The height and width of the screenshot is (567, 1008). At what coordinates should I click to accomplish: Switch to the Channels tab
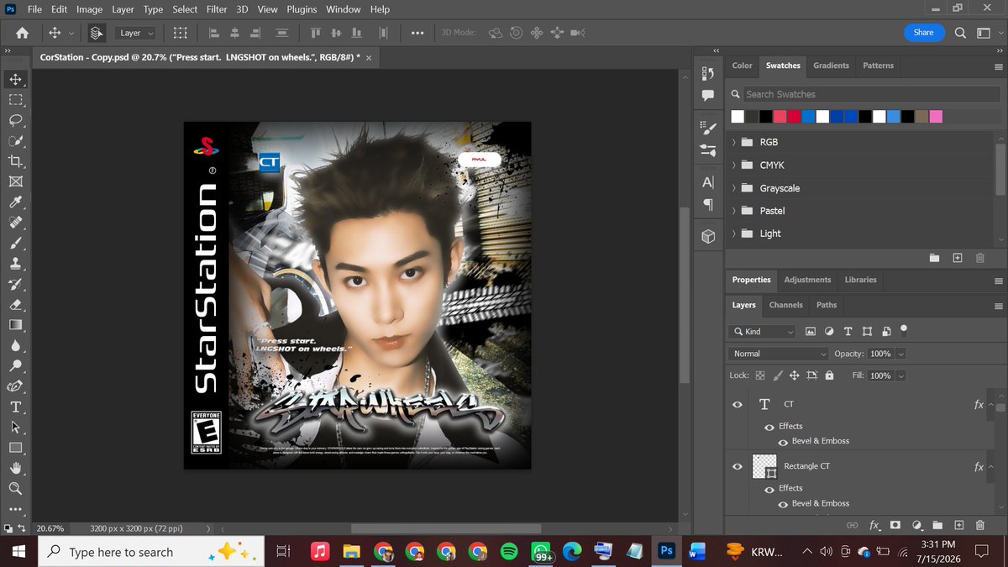click(x=785, y=305)
